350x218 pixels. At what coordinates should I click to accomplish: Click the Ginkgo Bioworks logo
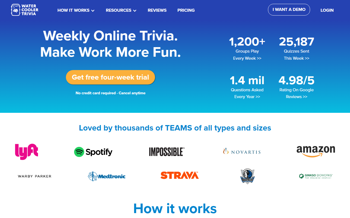[316, 176]
